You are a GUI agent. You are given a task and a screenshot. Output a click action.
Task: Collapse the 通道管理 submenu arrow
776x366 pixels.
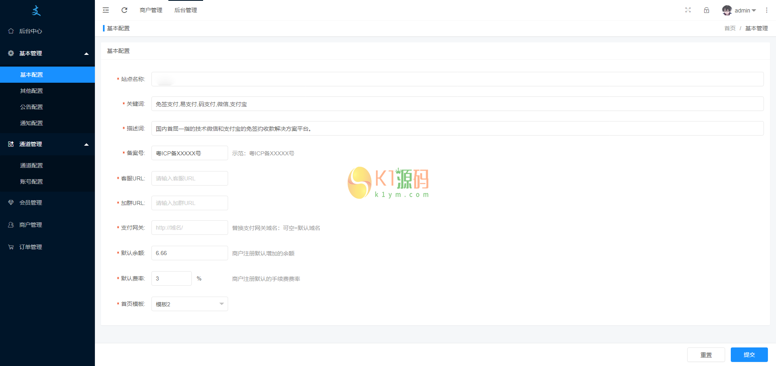pos(86,144)
